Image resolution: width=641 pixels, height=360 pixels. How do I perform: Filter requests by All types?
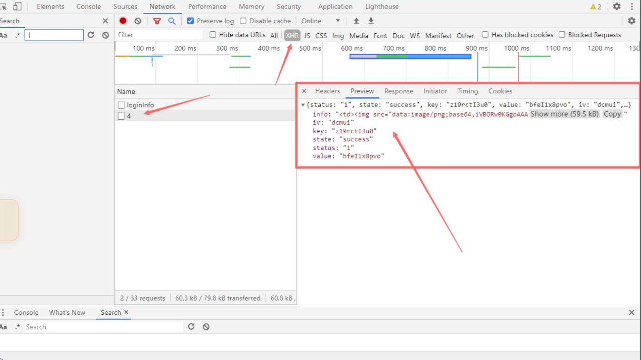tap(274, 36)
